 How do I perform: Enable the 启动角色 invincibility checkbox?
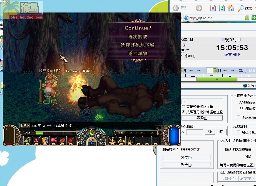pyautogui.click(x=238, y=132)
